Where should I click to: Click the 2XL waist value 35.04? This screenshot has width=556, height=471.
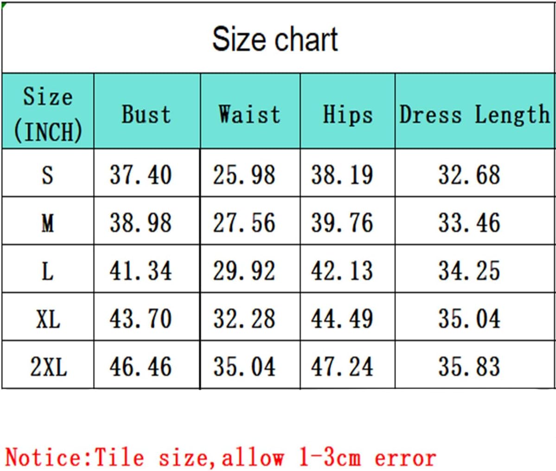pyautogui.click(x=244, y=367)
